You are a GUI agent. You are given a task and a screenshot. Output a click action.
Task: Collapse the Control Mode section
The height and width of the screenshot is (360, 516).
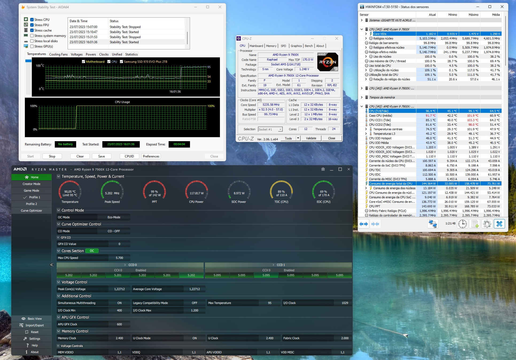[59, 210]
